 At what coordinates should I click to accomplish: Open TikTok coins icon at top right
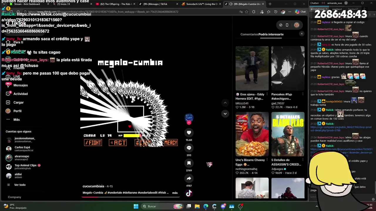281,25
